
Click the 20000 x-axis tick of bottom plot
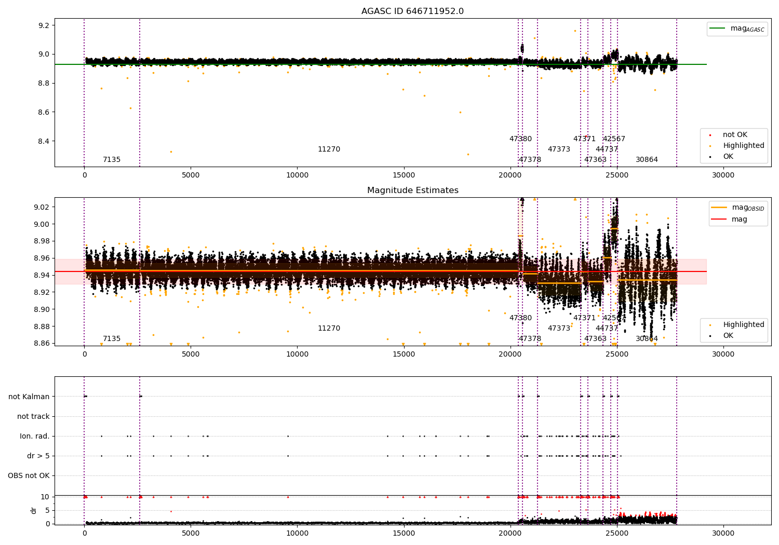point(511,534)
